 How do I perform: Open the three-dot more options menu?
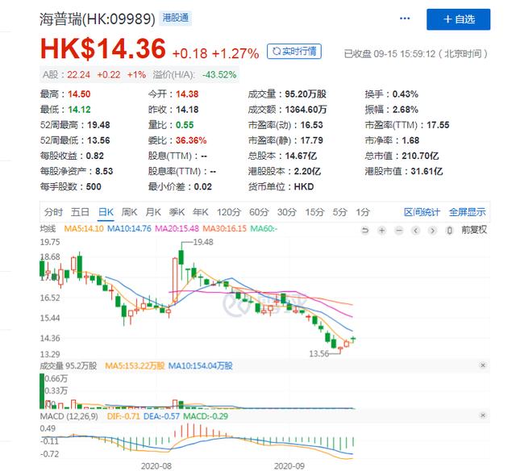pyautogui.click(x=405, y=19)
